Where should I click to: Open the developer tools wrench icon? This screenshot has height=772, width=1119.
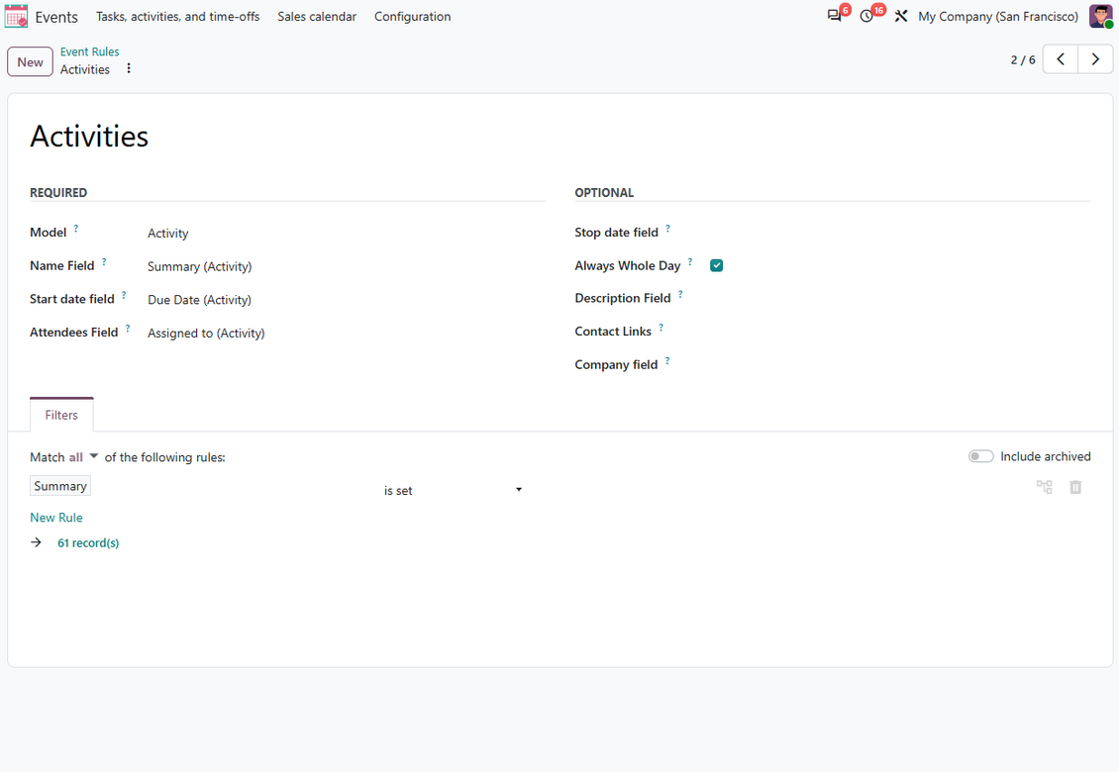coord(900,16)
